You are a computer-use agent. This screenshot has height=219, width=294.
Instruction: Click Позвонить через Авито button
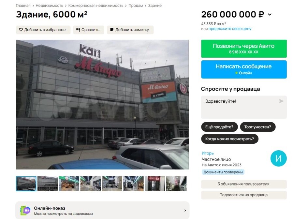pyautogui.click(x=244, y=49)
